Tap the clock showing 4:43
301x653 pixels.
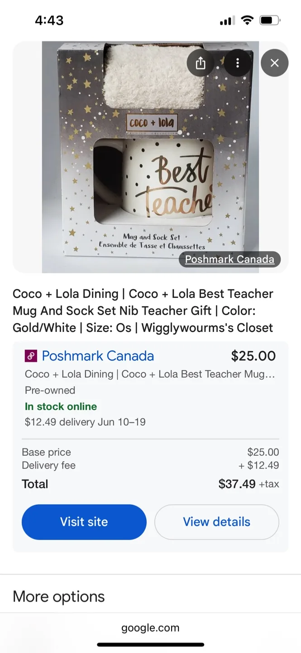point(49,20)
